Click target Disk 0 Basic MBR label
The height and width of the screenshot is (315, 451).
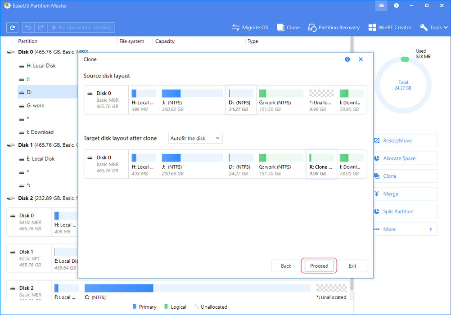coord(106,164)
